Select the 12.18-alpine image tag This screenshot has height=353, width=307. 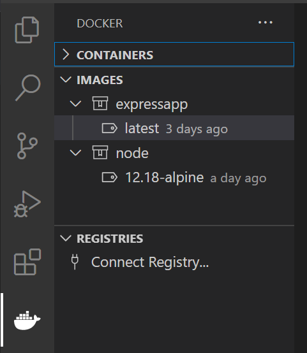(165, 177)
